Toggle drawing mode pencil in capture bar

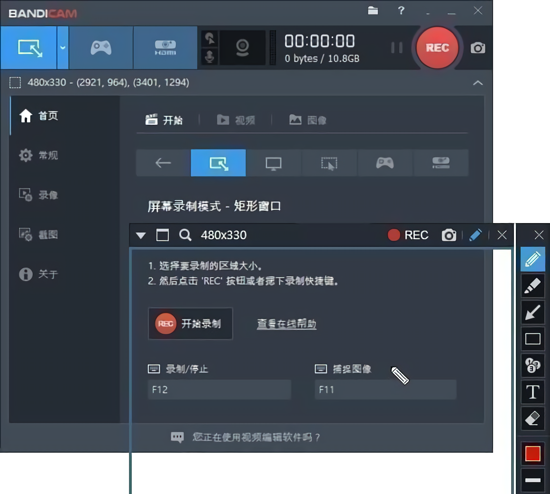[475, 235]
